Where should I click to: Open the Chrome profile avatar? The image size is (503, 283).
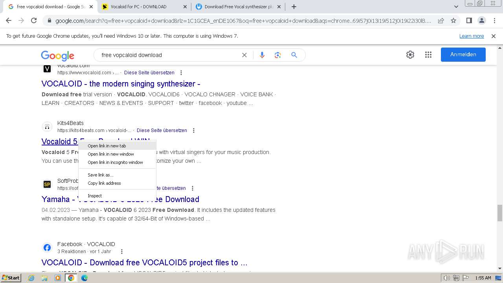(481, 20)
